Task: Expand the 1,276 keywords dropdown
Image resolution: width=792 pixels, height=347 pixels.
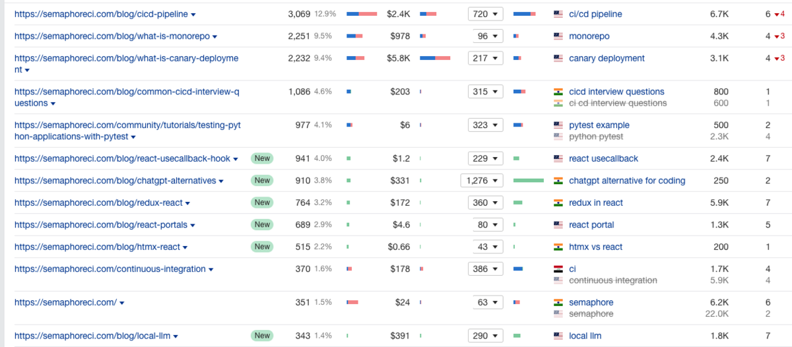Action: 482,181
